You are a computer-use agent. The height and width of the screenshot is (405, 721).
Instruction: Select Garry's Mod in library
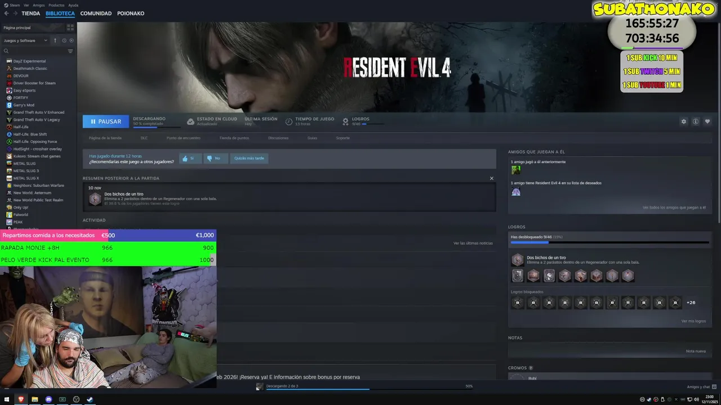coord(24,105)
